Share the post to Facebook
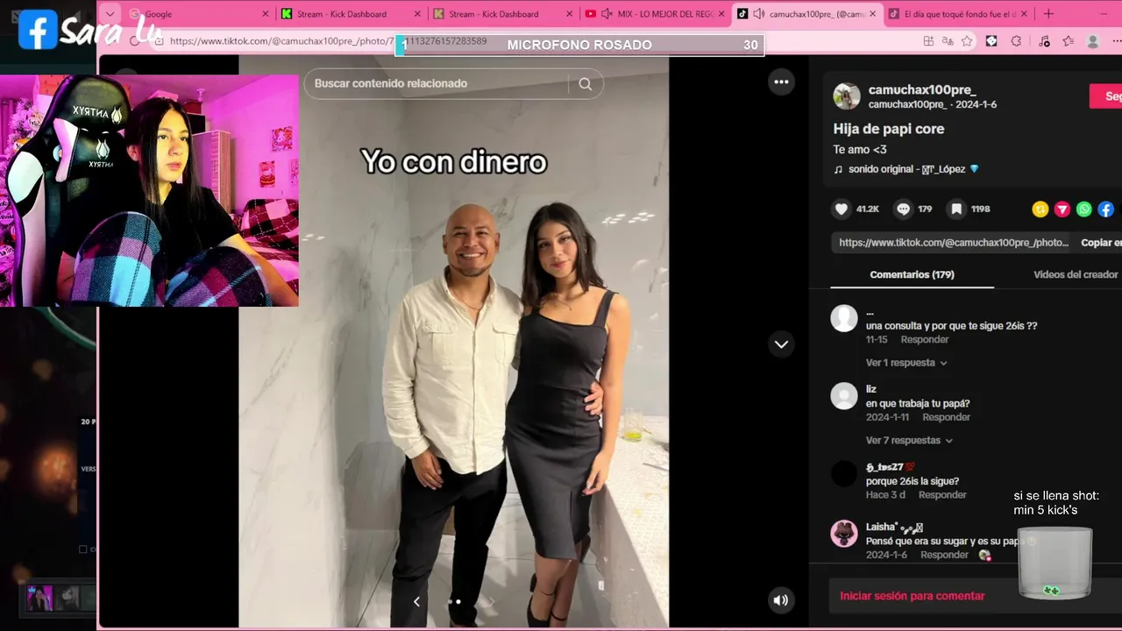The width and height of the screenshot is (1122, 631). (x=1106, y=209)
